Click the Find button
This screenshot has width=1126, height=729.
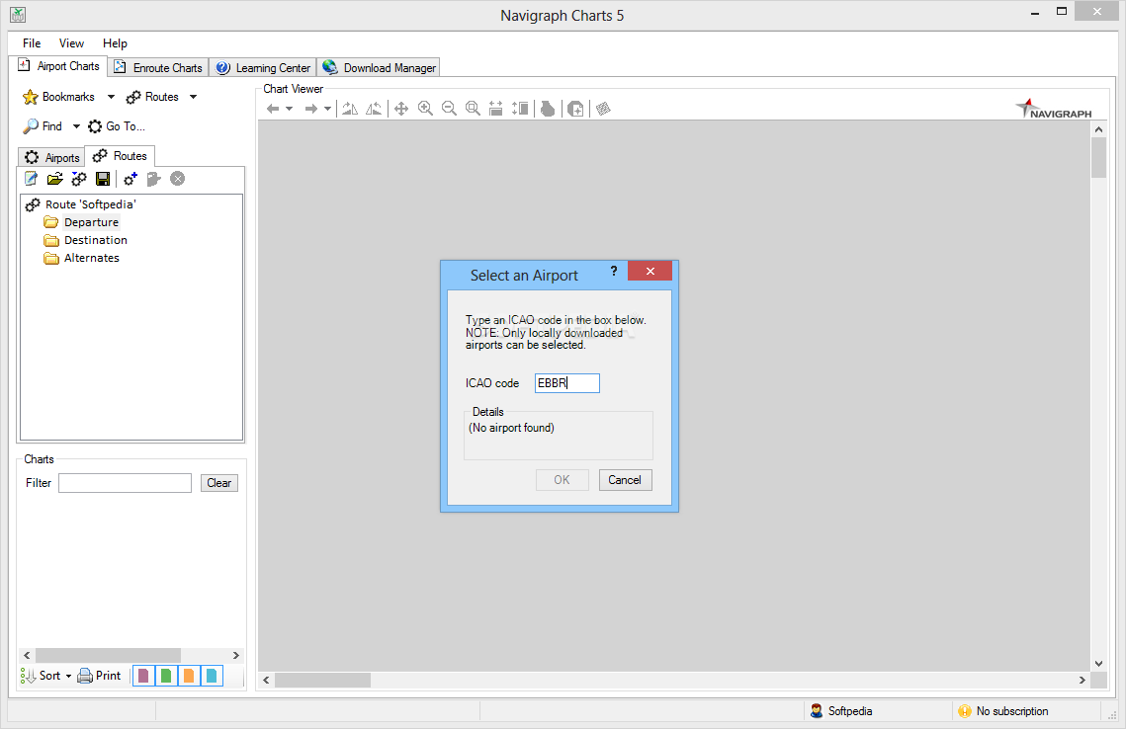(43, 126)
